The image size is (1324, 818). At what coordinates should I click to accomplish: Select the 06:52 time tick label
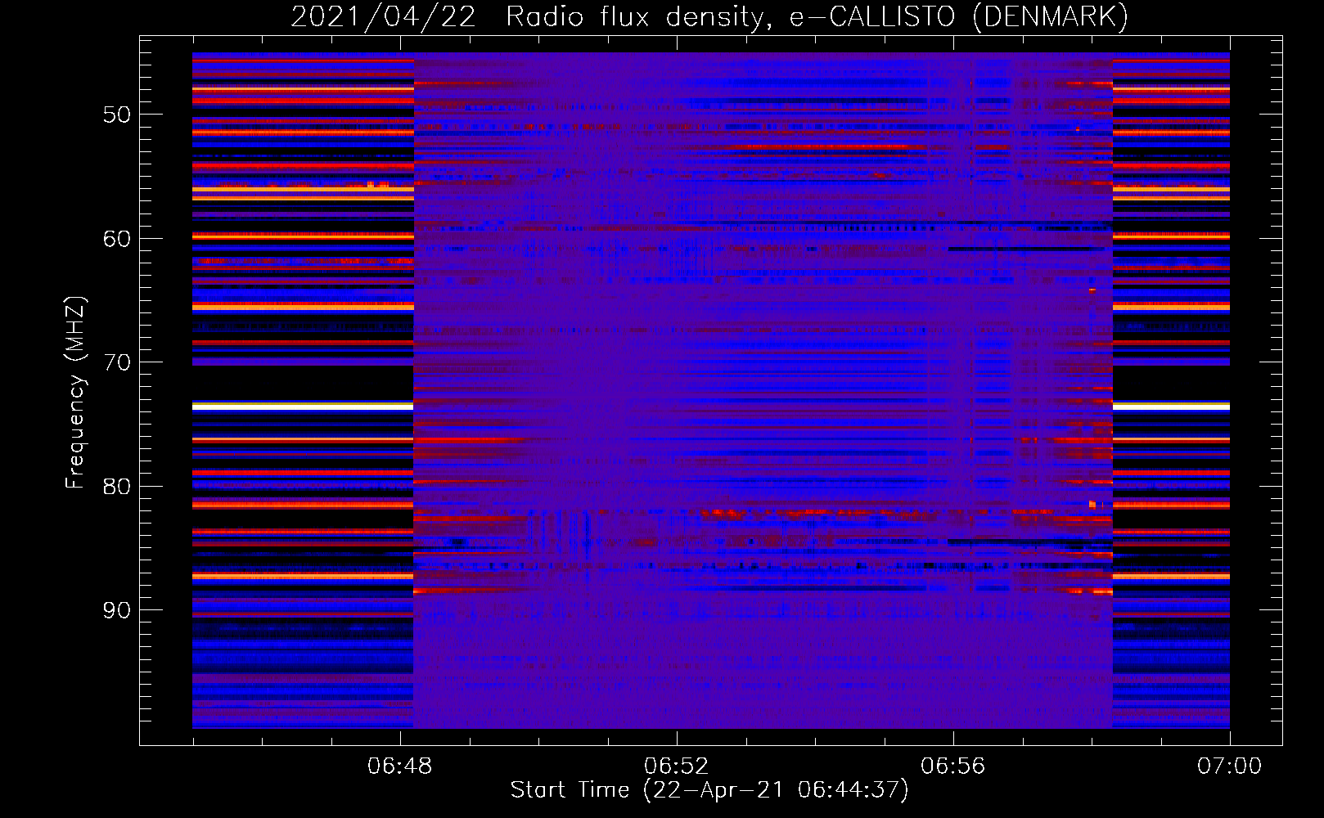(x=676, y=766)
